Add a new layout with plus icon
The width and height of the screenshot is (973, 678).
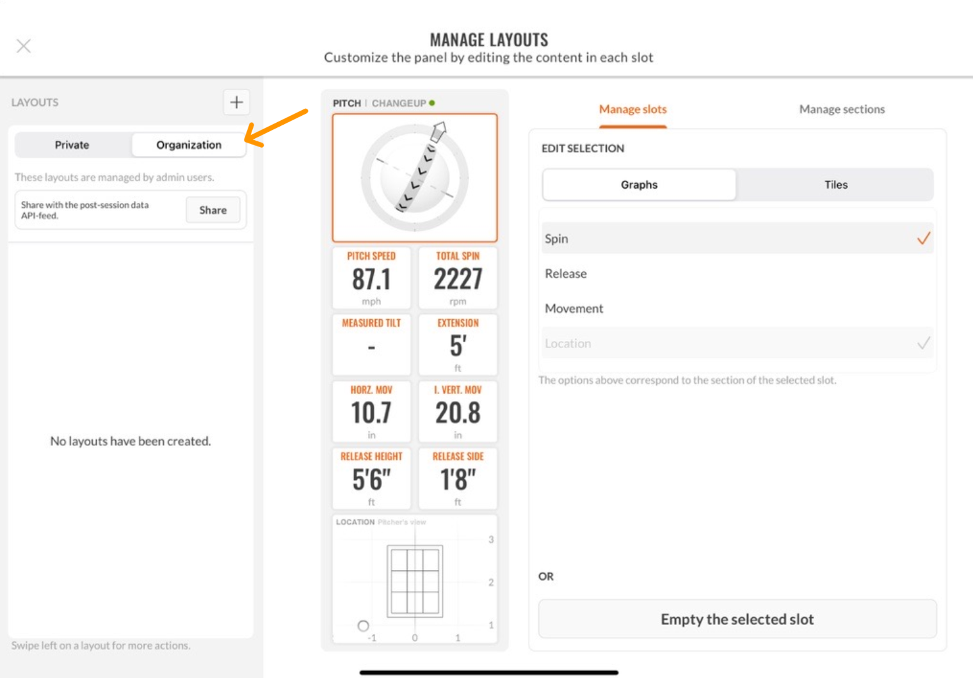(x=236, y=102)
